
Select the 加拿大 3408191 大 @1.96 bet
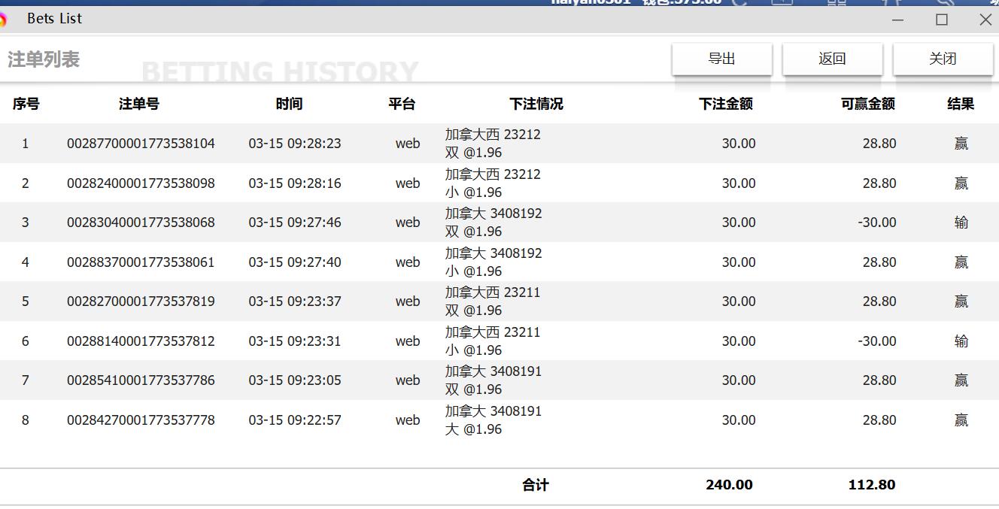[493, 420]
